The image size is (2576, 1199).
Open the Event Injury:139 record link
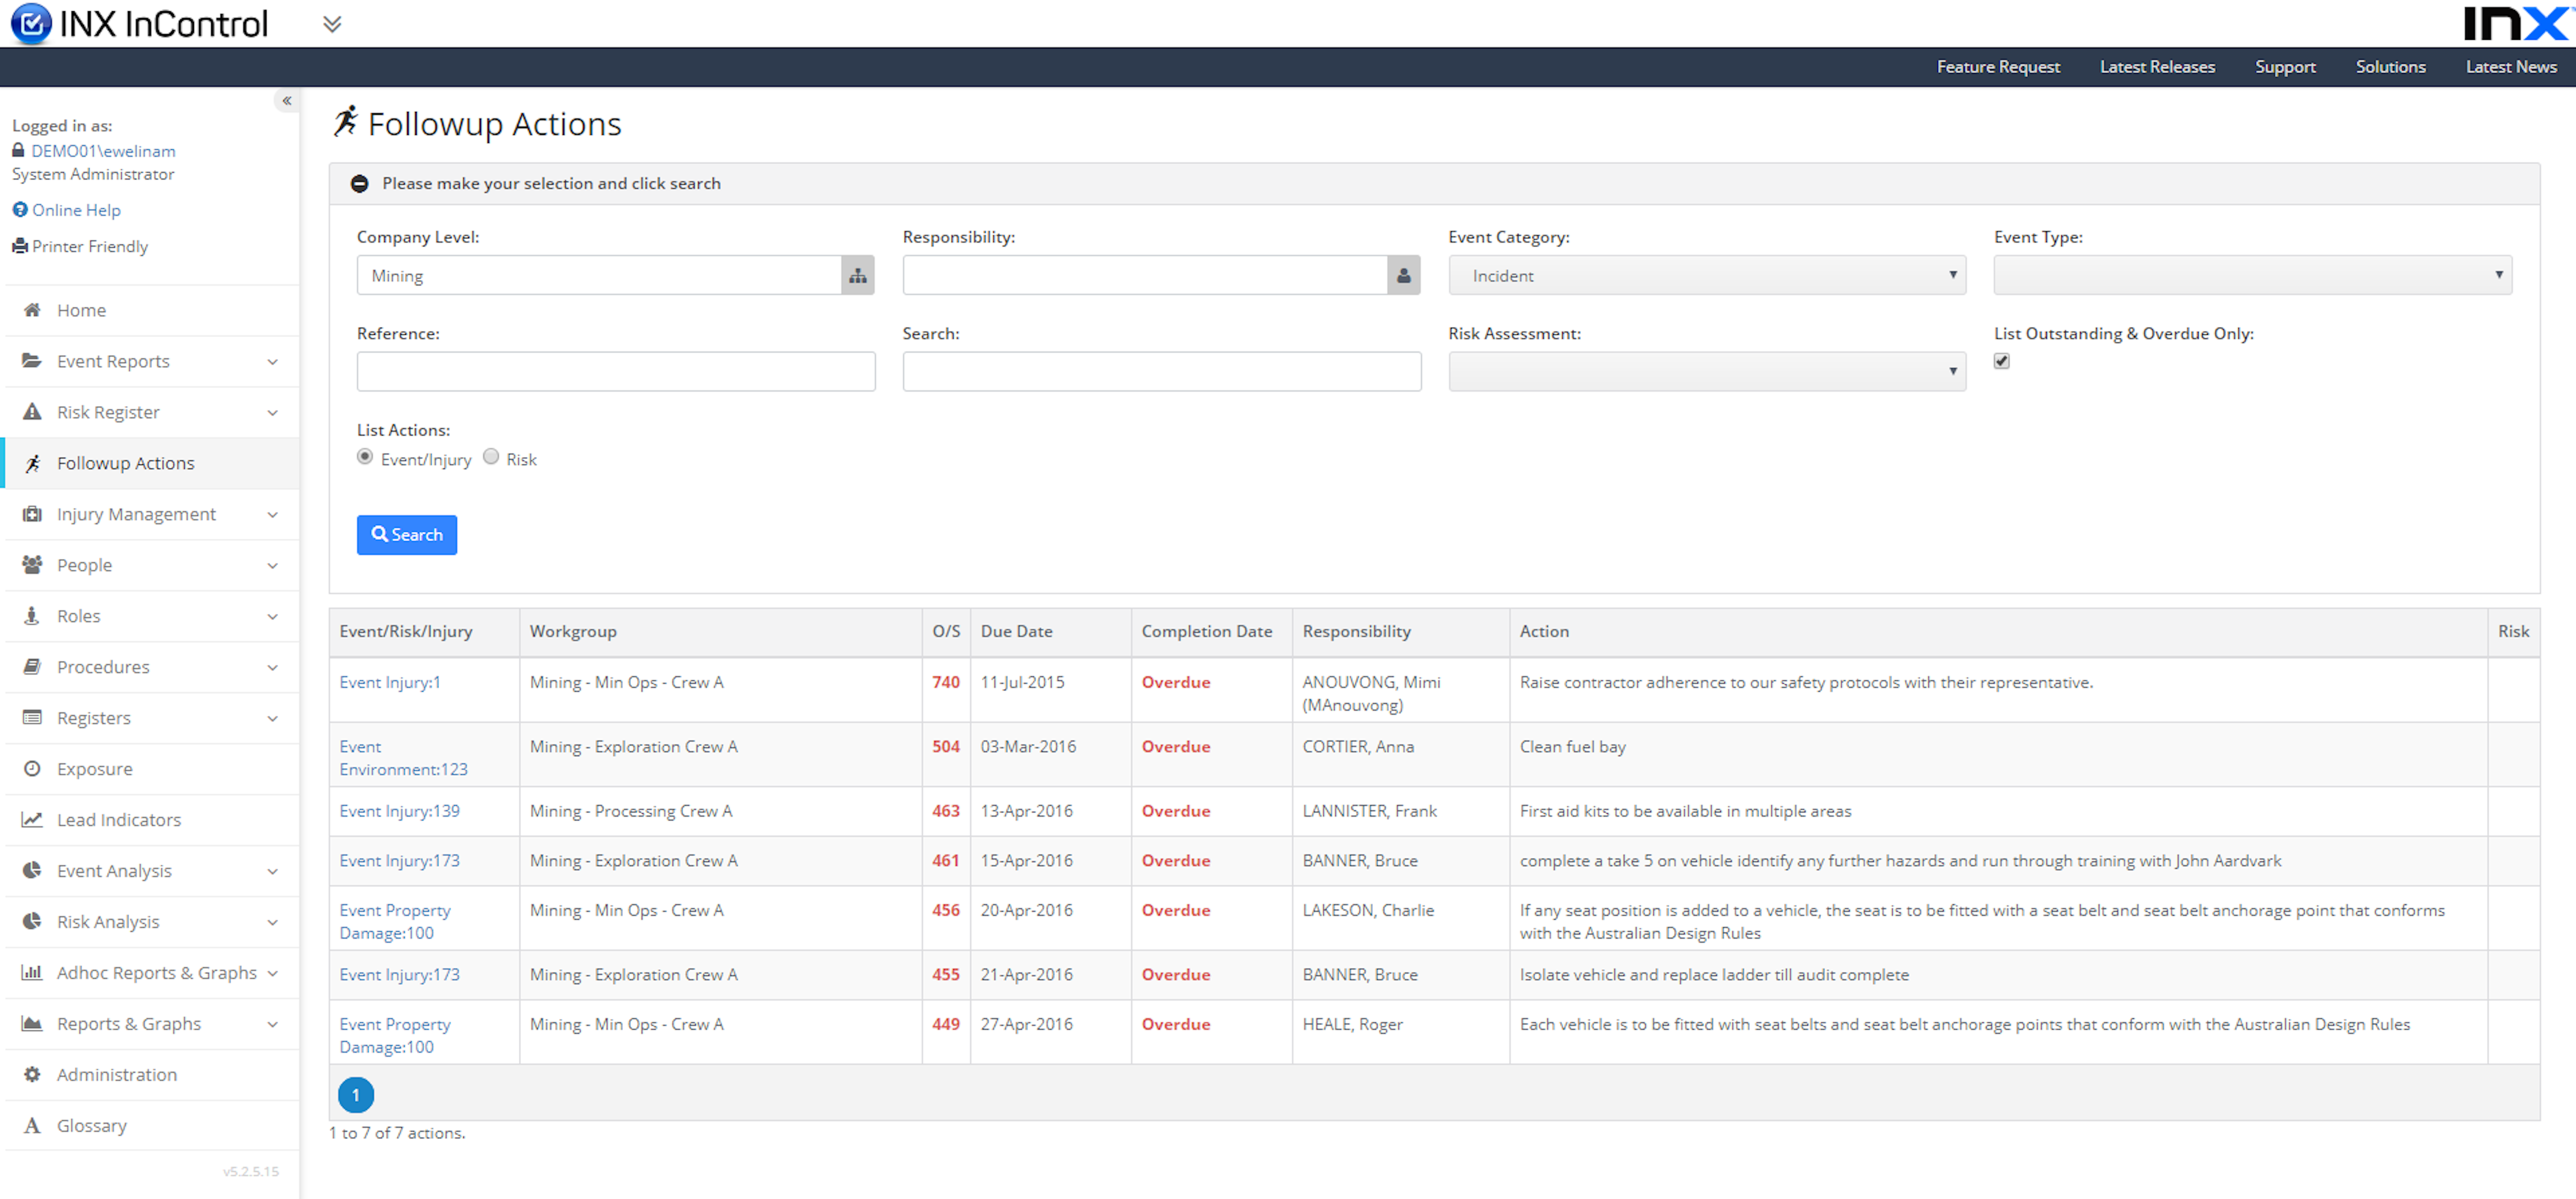tap(399, 810)
